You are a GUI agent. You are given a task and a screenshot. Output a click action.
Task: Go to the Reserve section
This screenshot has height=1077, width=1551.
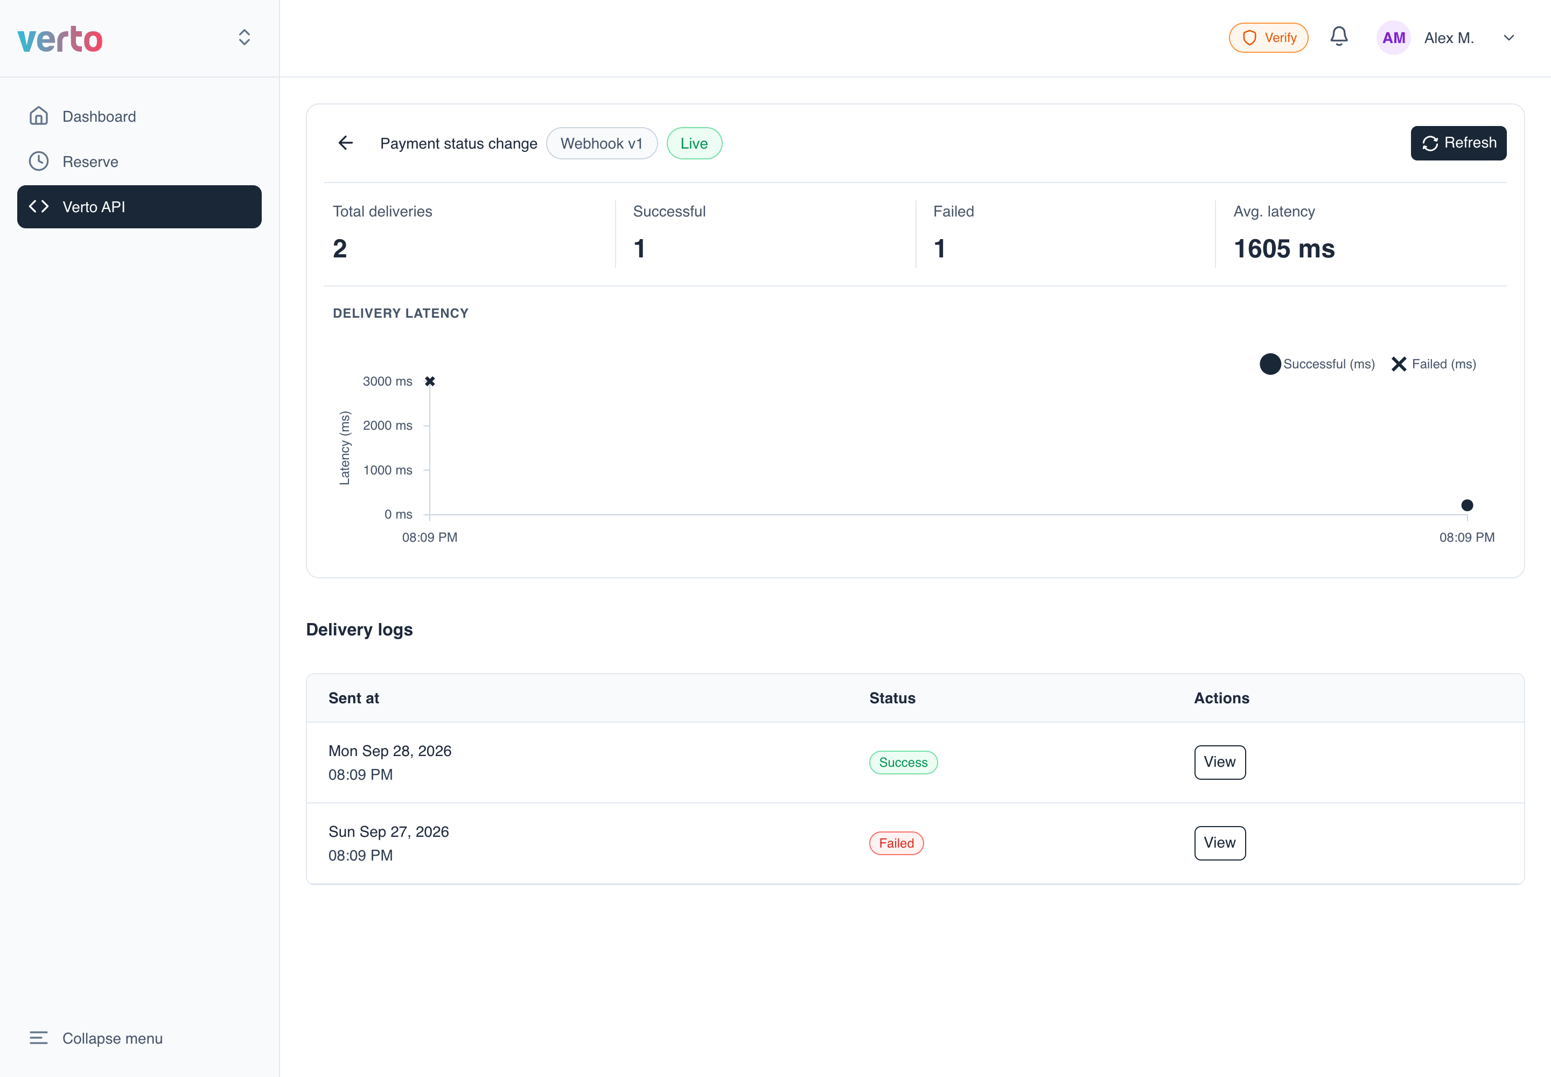[139, 161]
